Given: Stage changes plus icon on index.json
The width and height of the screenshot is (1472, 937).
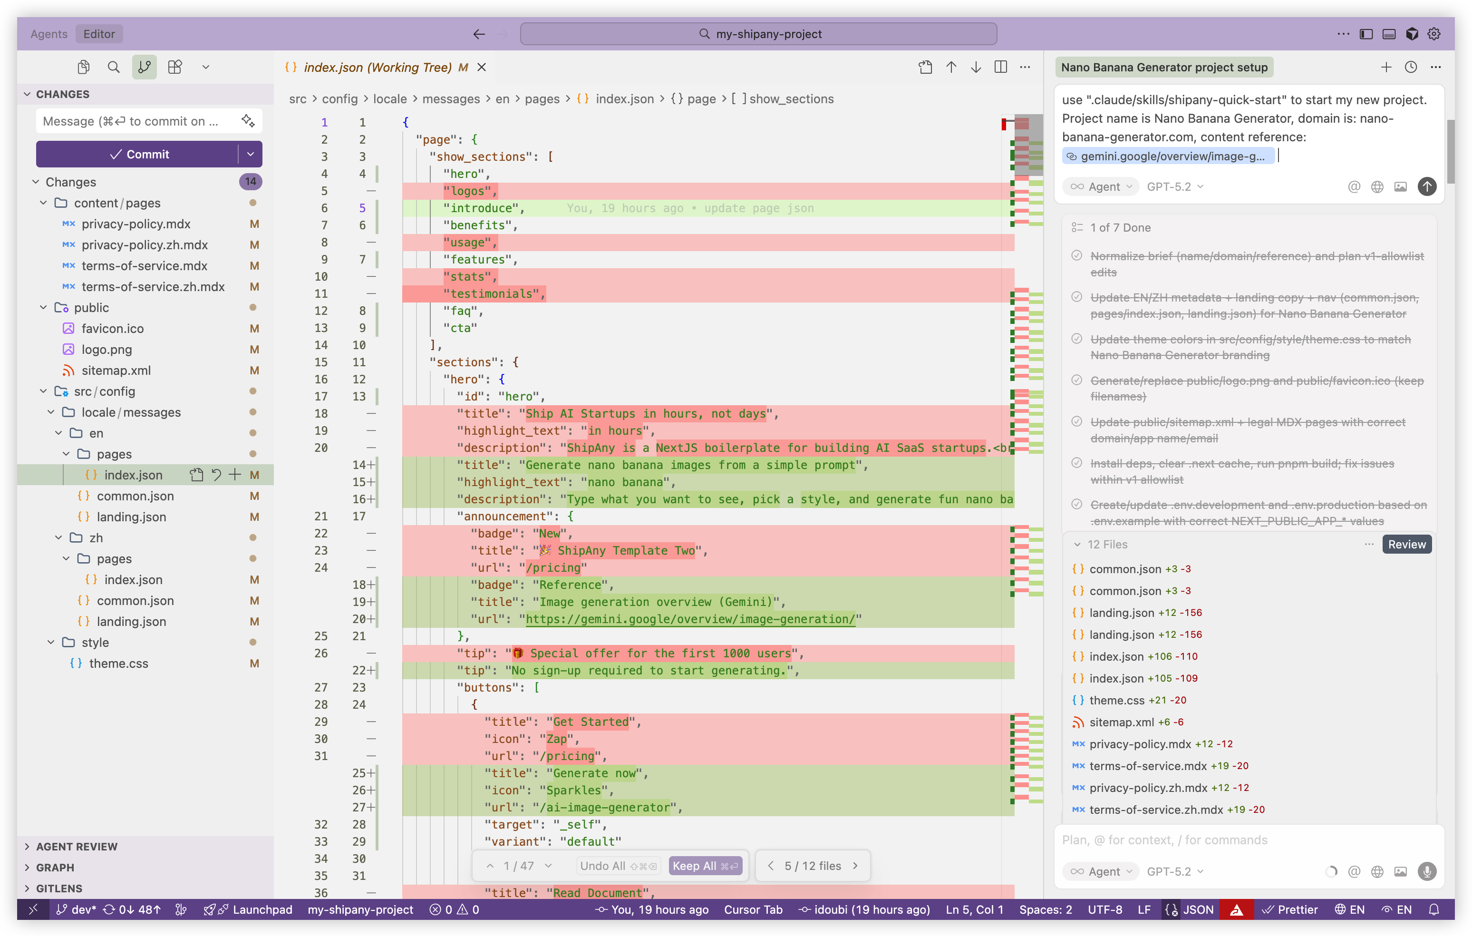Looking at the screenshot, I should (x=235, y=475).
